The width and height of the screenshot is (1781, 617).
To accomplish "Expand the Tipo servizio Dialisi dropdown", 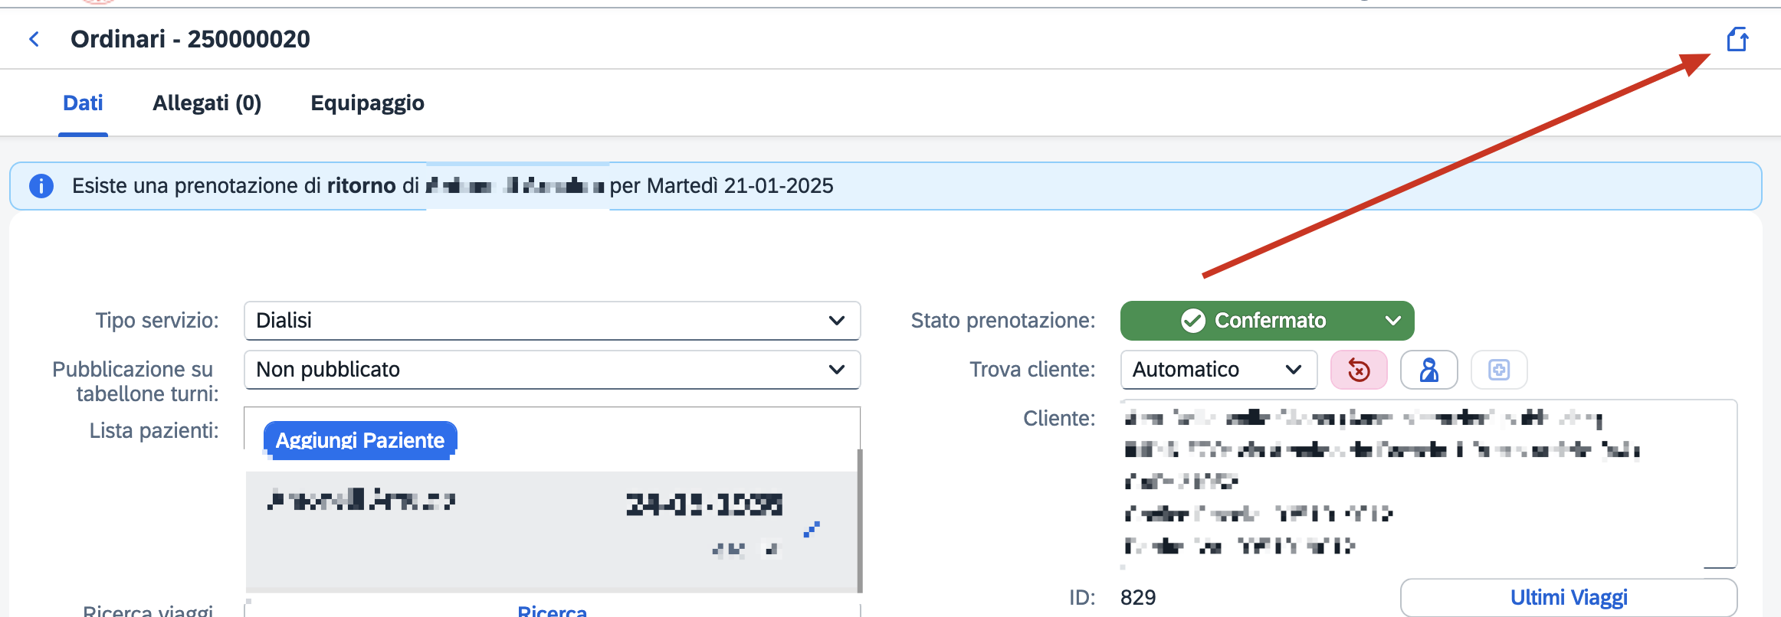I will pyautogui.click(x=552, y=321).
